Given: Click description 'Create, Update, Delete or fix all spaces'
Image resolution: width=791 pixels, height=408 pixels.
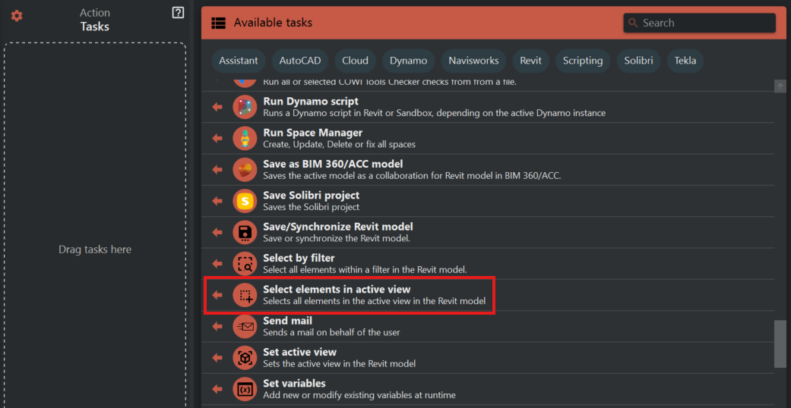Looking at the screenshot, I should point(339,144).
